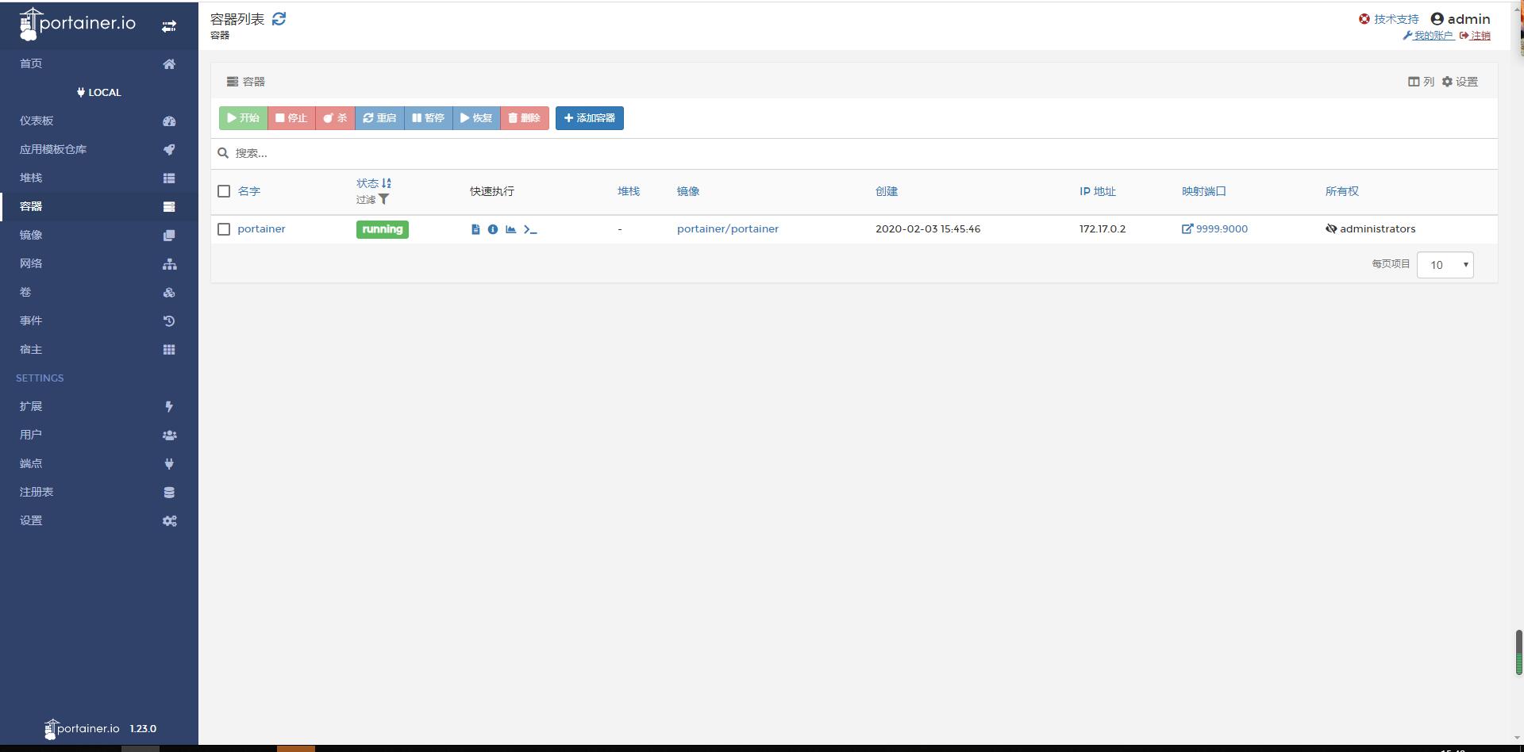The image size is (1524, 752).
Task: Open the container inspect info icon
Action: (x=493, y=229)
